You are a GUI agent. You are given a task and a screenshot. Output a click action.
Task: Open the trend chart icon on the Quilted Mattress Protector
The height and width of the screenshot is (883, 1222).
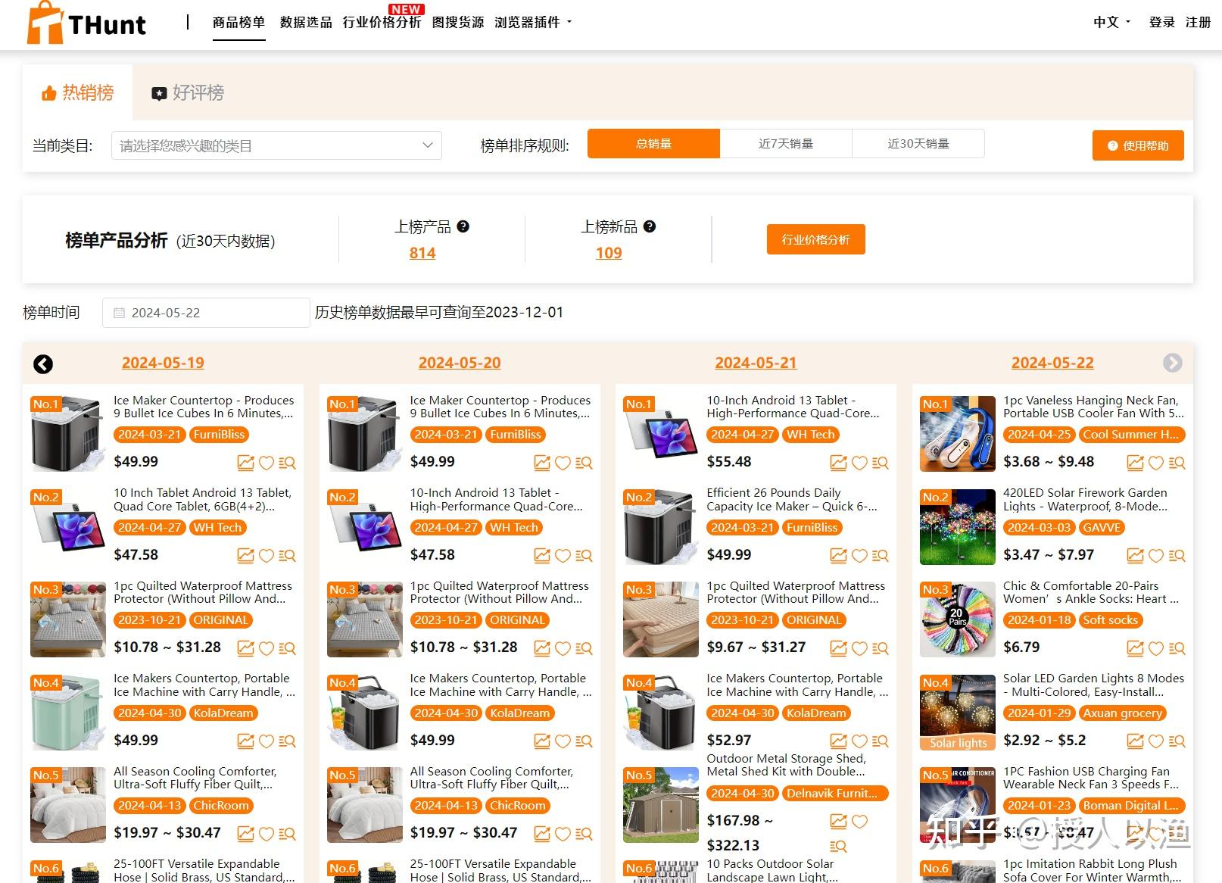tap(245, 648)
